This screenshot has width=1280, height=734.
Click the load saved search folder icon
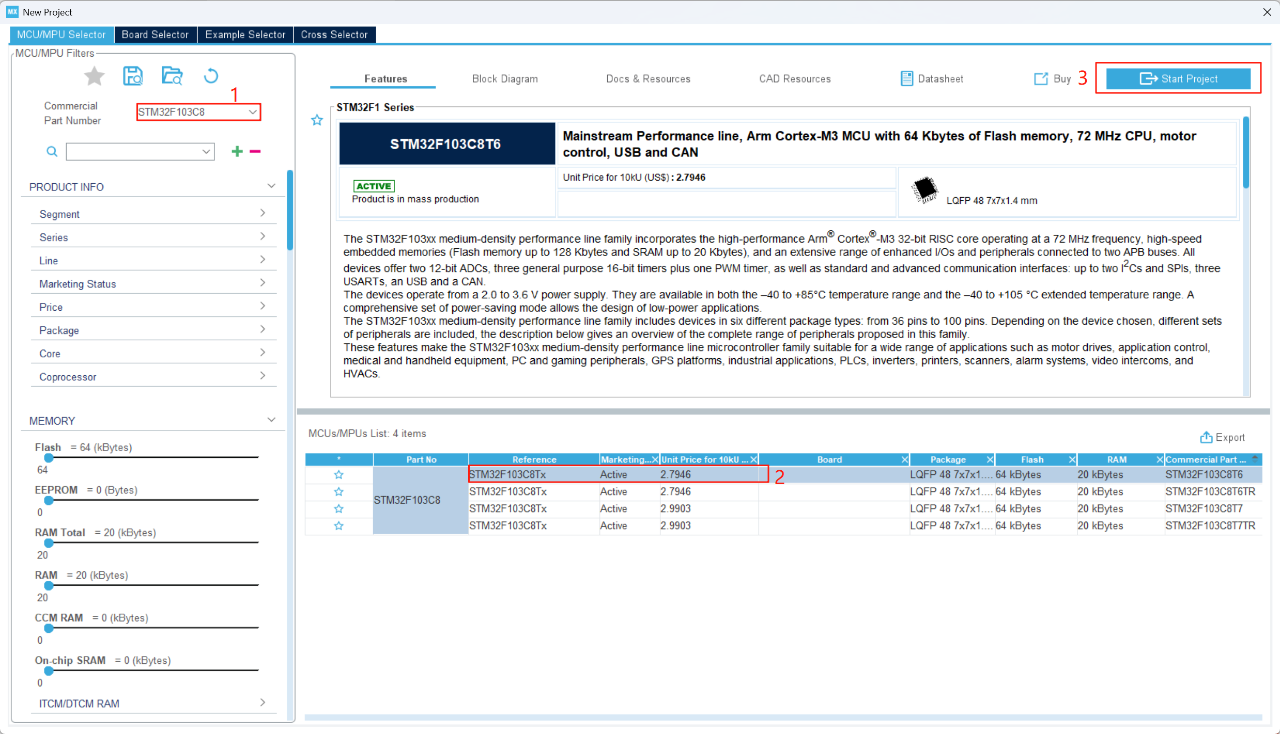click(172, 76)
